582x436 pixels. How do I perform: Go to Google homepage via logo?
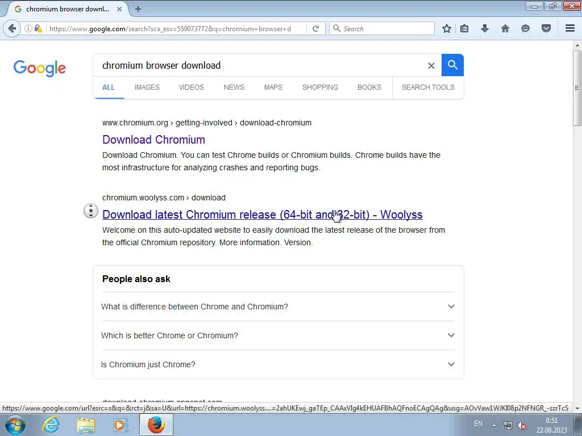tap(39, 68)
